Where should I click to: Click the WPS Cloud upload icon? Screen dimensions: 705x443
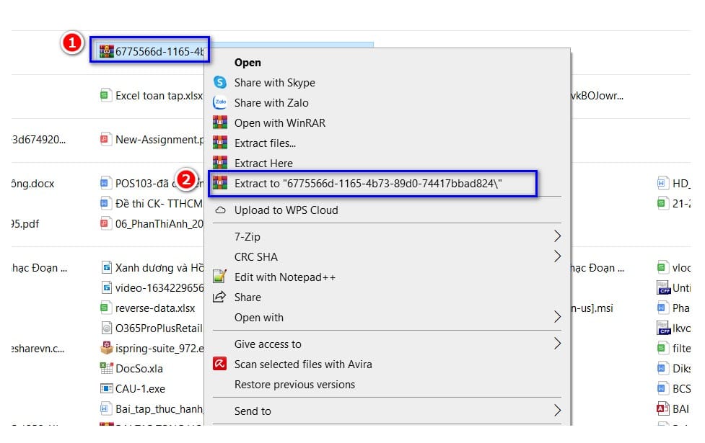click(x=220, y=210)
